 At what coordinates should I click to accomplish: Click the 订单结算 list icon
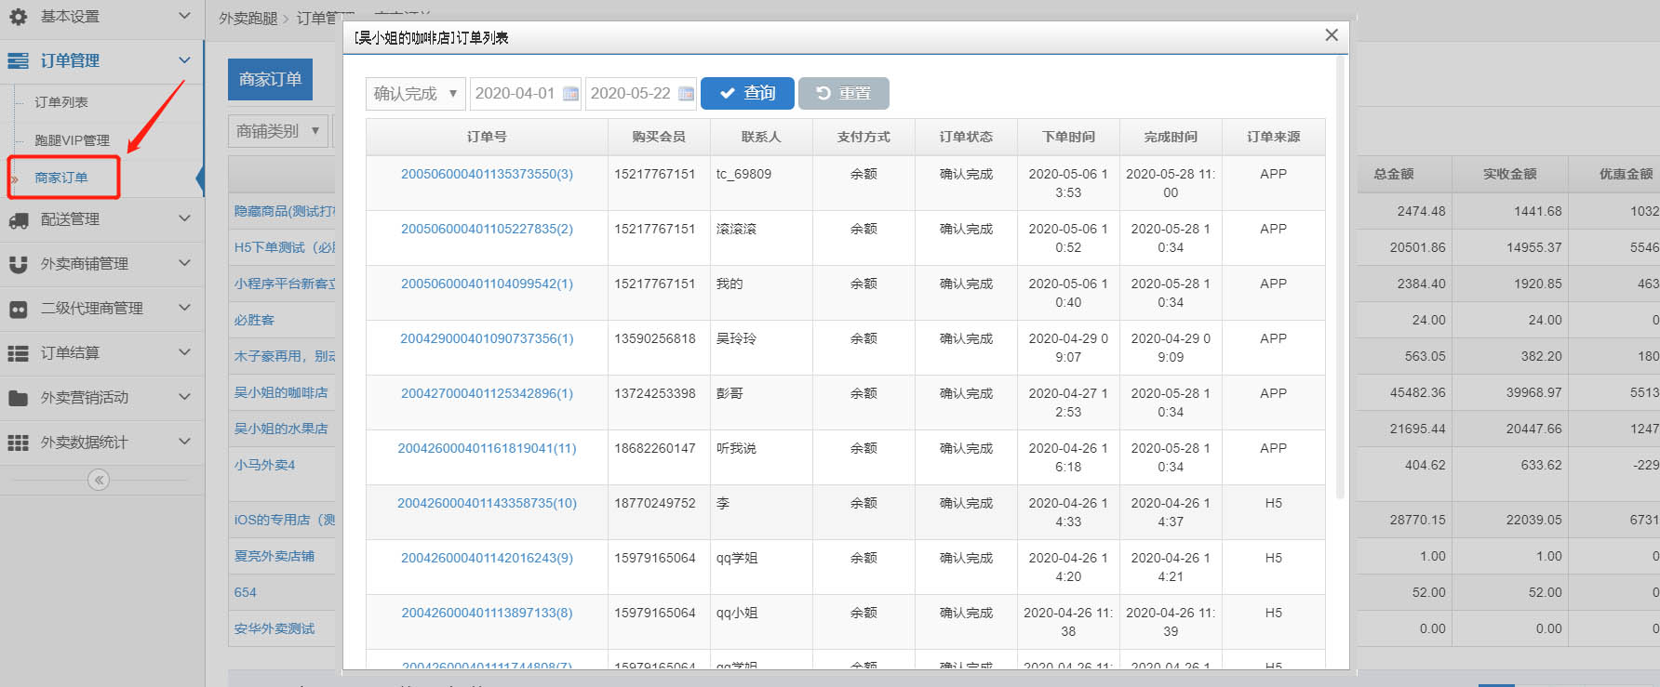click(x=18, y=353)
